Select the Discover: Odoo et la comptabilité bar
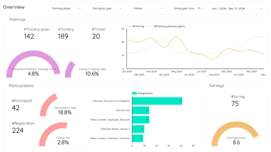Screen dimensions: 271x152 point(157,101)
